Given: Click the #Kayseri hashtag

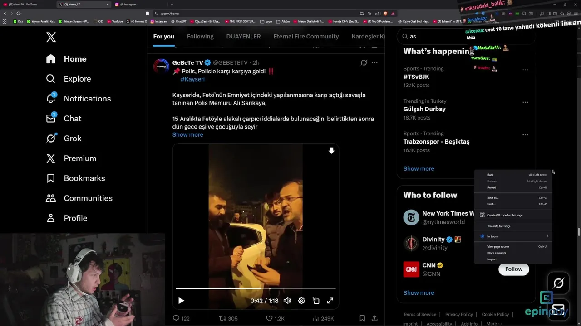Looking at the screenshot, I should (x=192, y=79).
